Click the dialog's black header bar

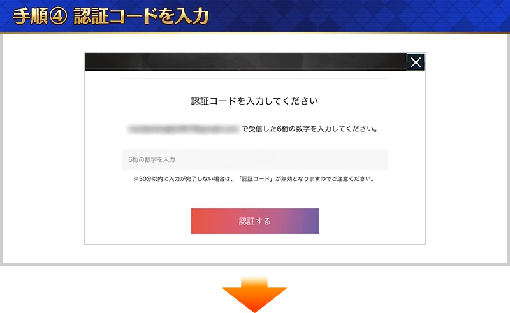(245, 61)
